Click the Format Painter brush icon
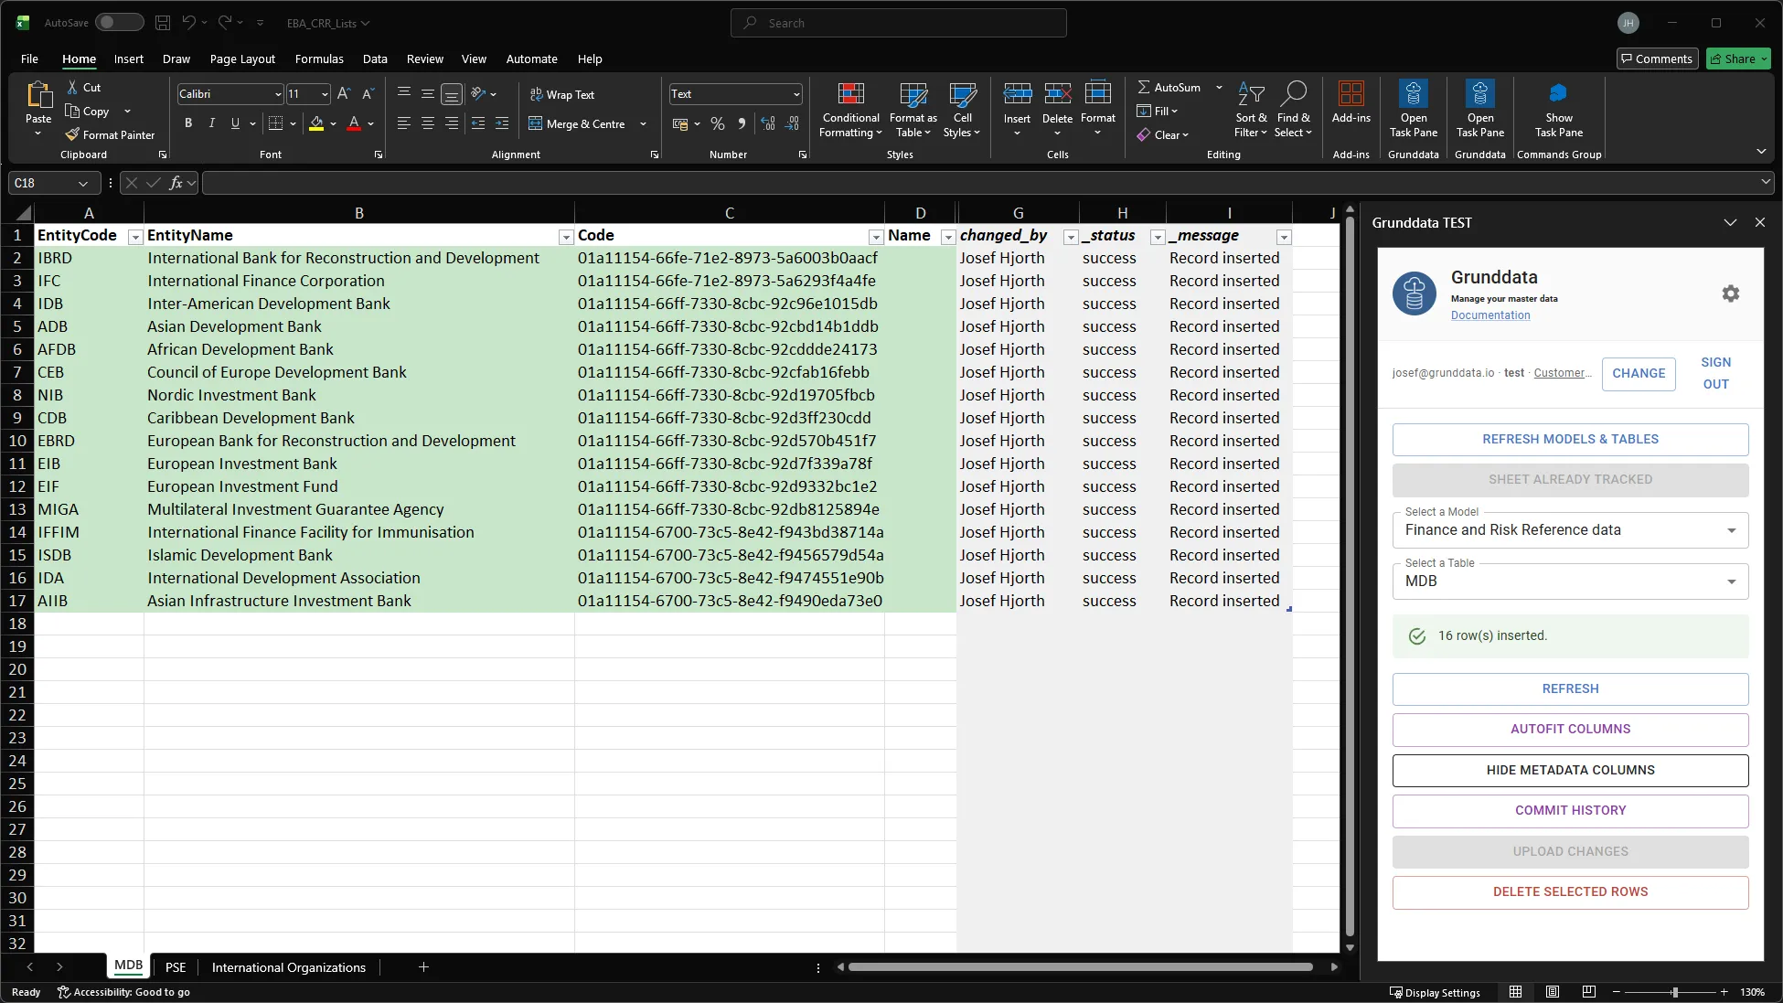 [x=72, y=134]
